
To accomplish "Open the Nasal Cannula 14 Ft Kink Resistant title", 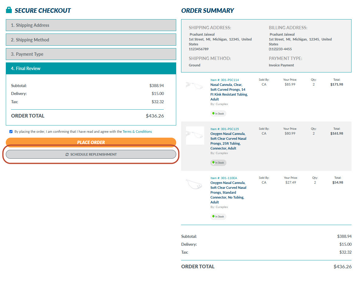I will [x=229, y=92].
